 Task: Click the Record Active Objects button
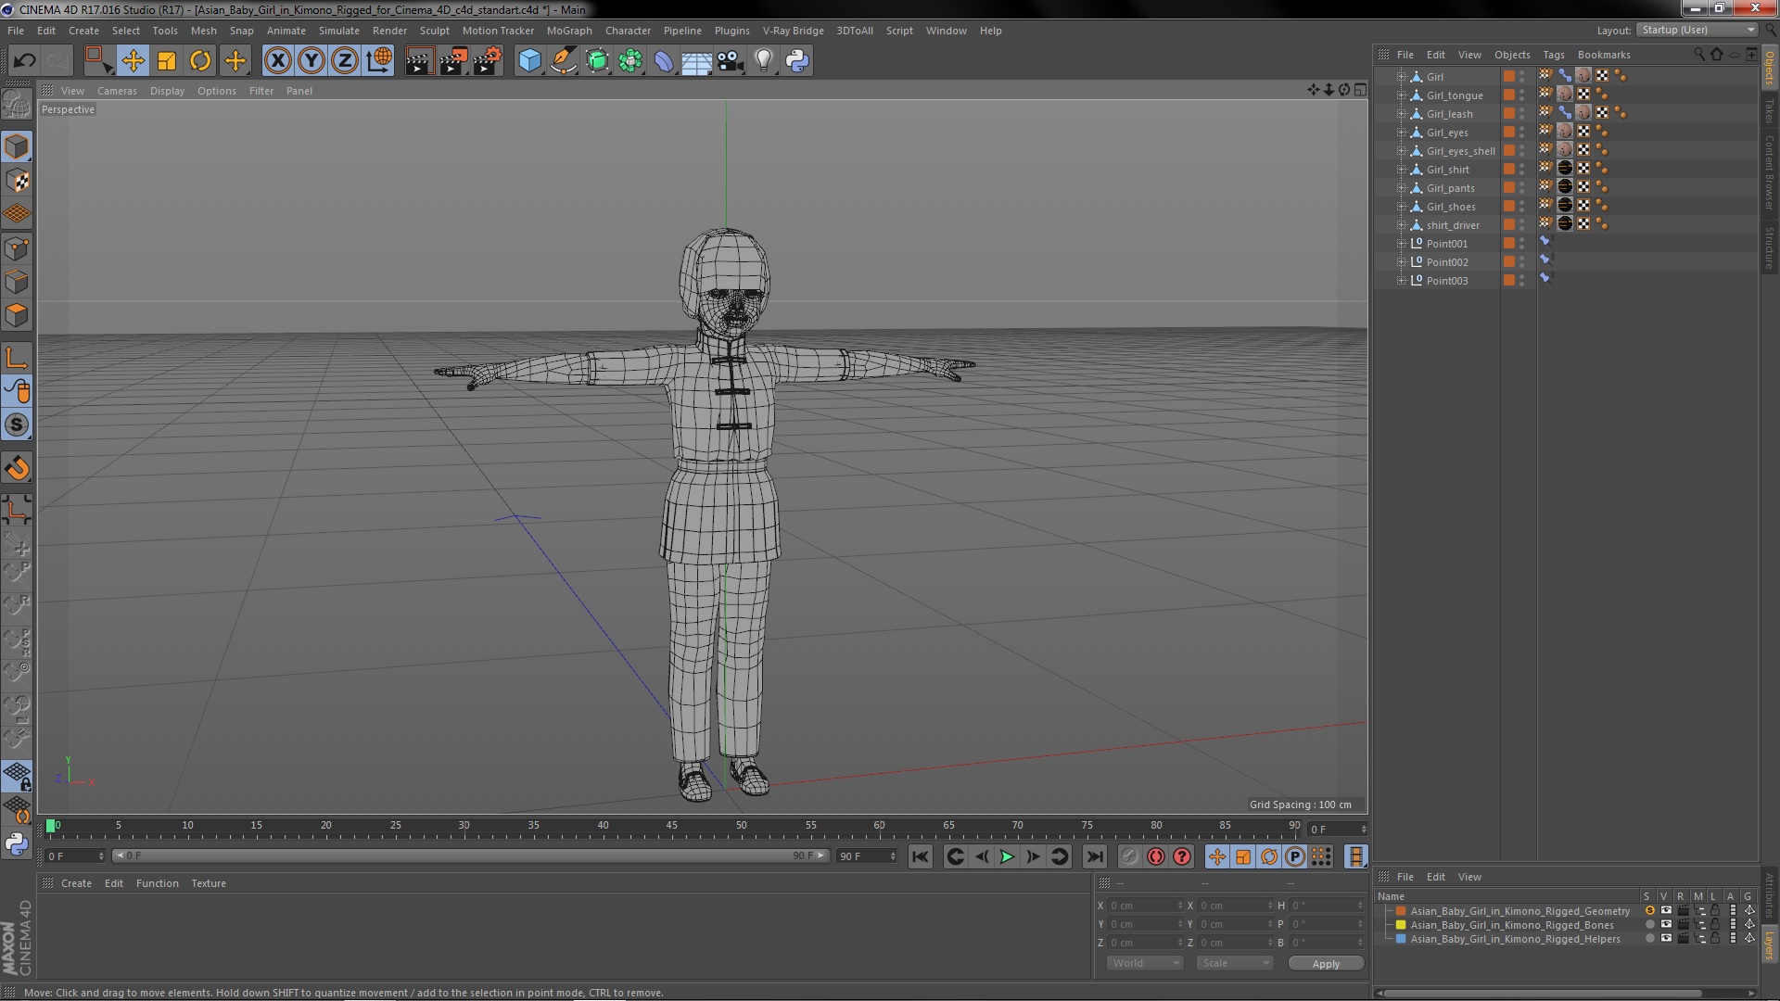(1129, 856)
